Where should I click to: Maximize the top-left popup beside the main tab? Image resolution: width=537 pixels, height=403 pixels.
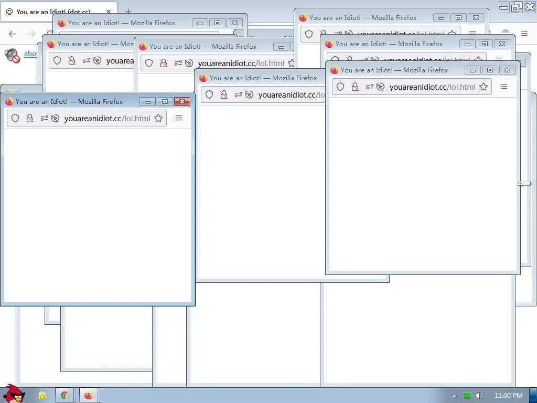217,23
